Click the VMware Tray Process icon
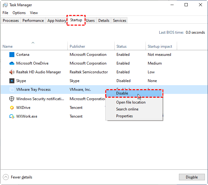 tap(12, 90)
